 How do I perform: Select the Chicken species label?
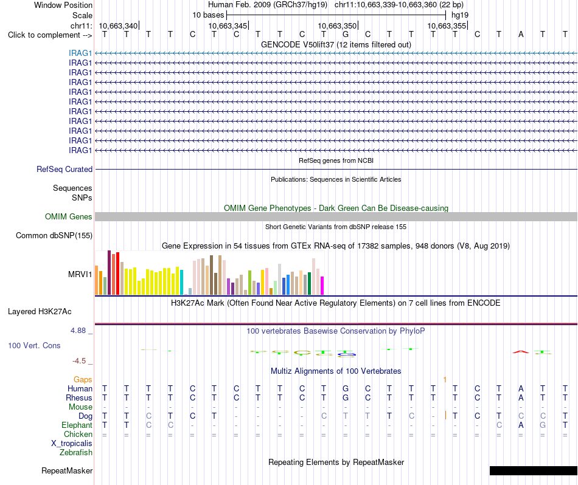pos(78,434)
